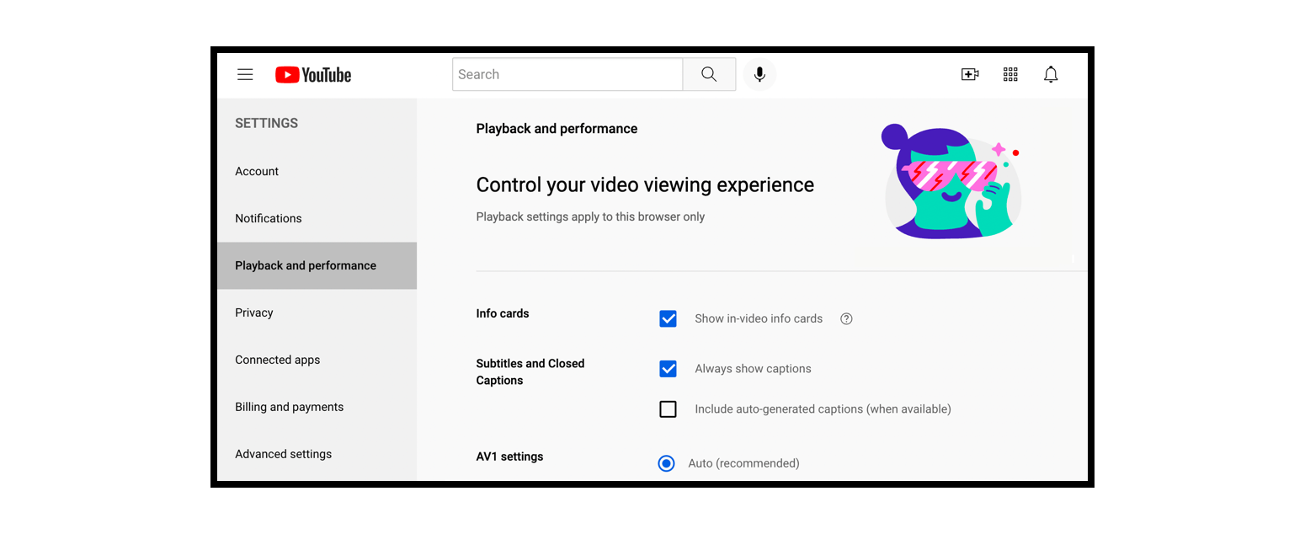Open the Create video icon in the top bar
The height and width of the screenshot is (534, 1305).
970,74
